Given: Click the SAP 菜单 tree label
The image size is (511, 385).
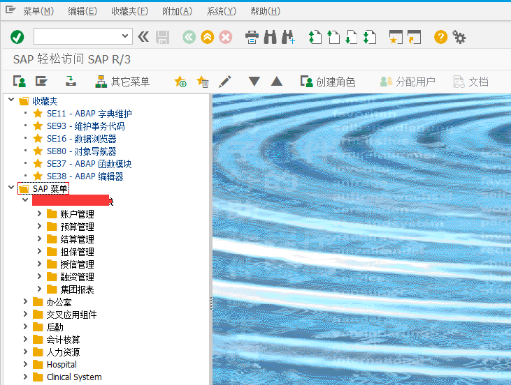Looking at the screenshot, I should [50, 188].
